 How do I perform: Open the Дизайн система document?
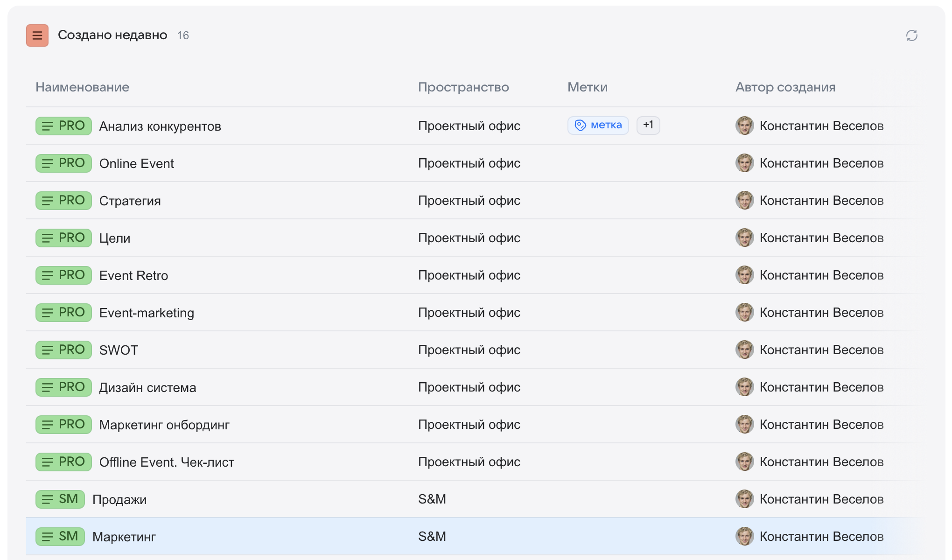(x=147, y=387)
